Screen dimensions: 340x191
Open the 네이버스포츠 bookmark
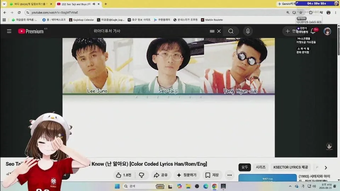coord(54,20)
